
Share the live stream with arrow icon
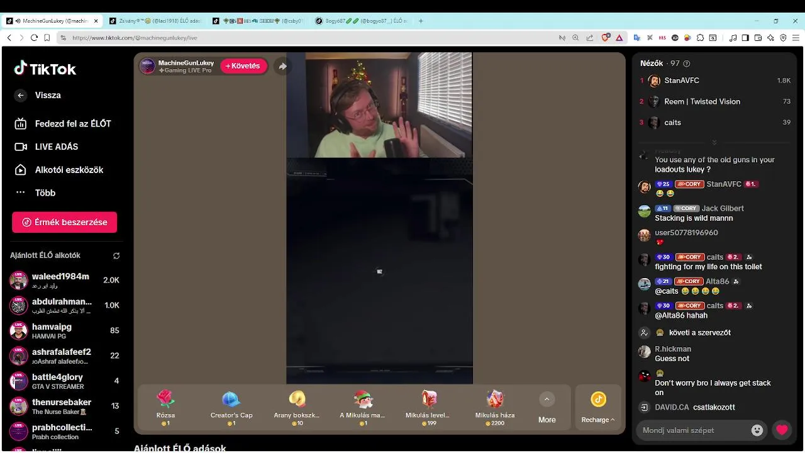click(x=283, y=66)
